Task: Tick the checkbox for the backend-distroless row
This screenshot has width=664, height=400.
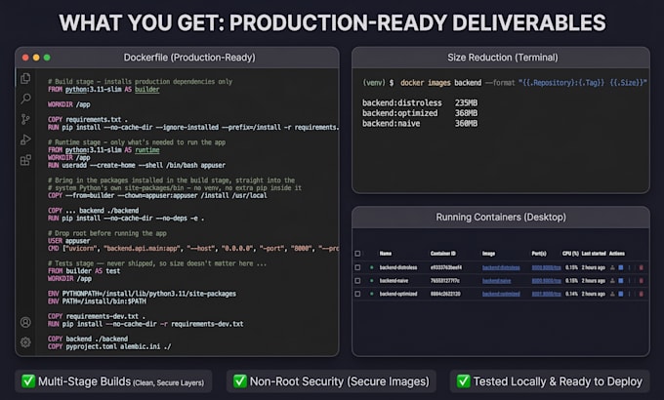Action: pyautogui.click(x=357, y=267)
